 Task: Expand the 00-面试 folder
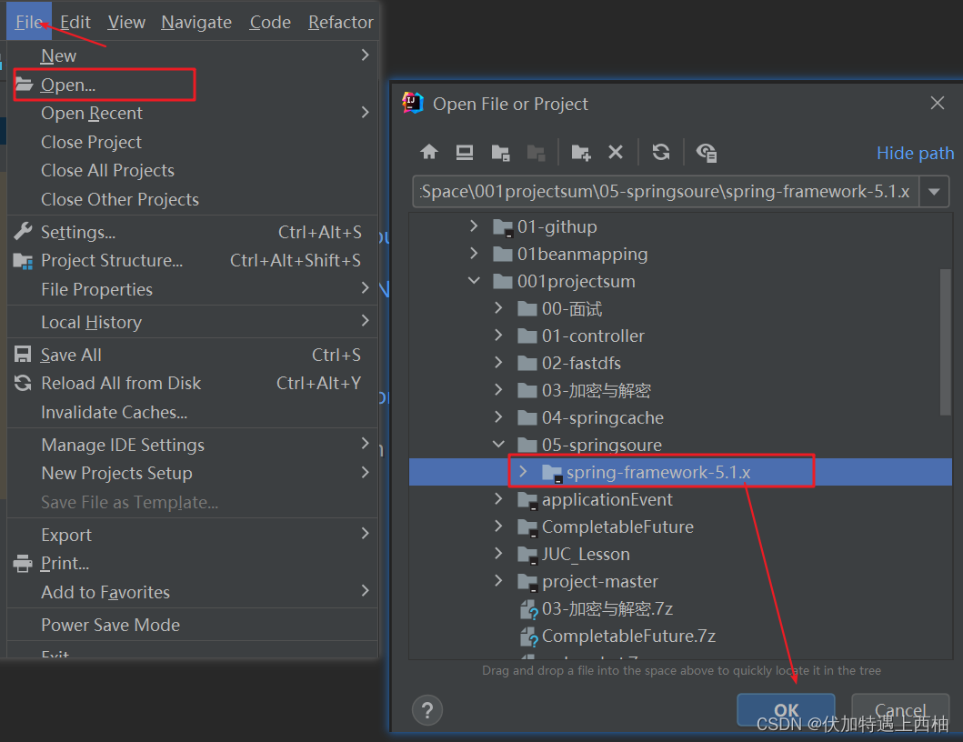(498, 307)
